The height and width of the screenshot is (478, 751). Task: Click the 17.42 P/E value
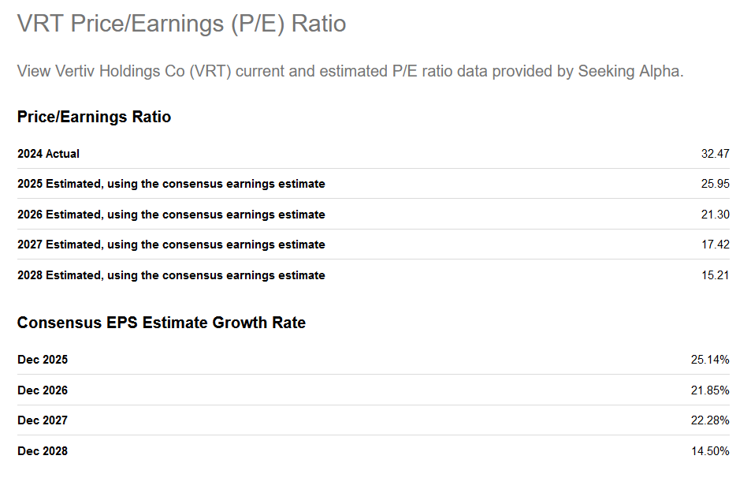coord(715,245)
